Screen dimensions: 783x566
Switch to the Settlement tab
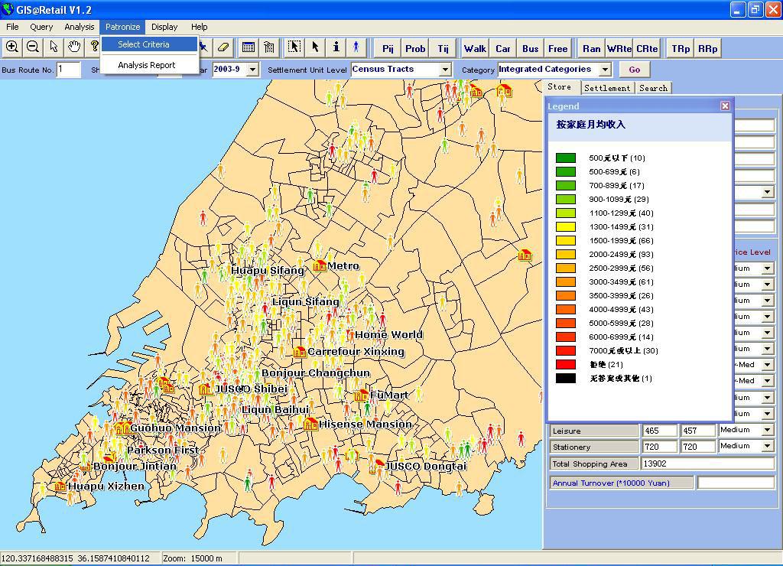point(607,88)
